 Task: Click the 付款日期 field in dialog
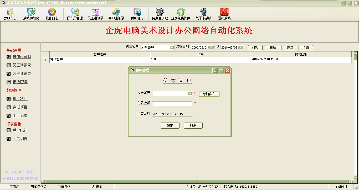pyautogui.click(x=172, y=114)
